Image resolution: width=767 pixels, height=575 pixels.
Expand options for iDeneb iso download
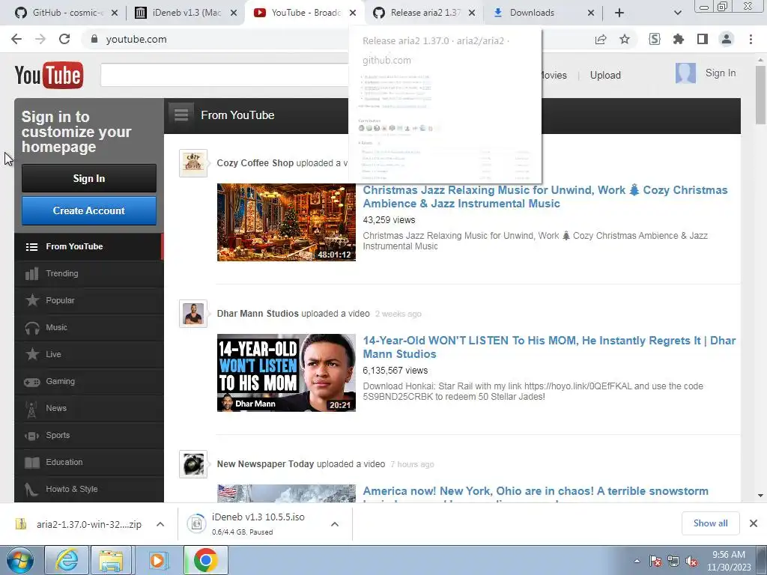(335, 524)
